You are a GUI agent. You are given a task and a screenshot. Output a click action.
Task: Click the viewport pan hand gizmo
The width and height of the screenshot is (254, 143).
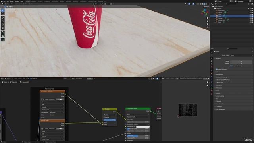point(208,21)
